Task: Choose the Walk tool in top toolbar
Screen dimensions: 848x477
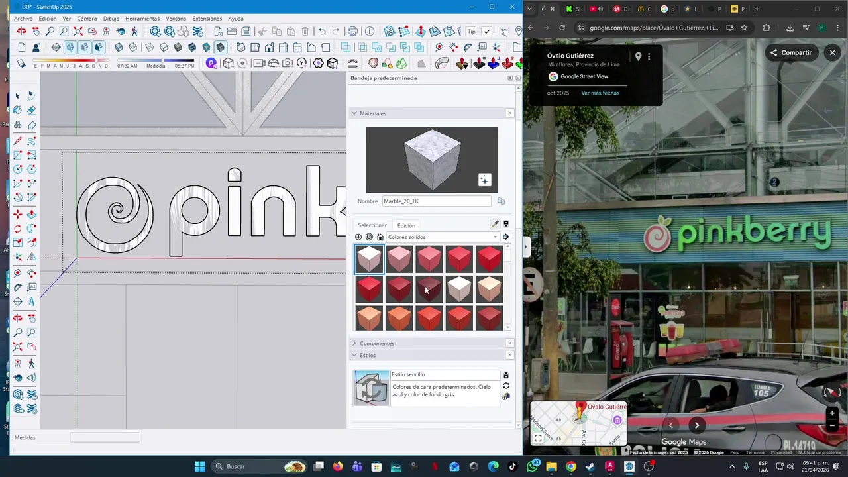Action: (134, 31)
